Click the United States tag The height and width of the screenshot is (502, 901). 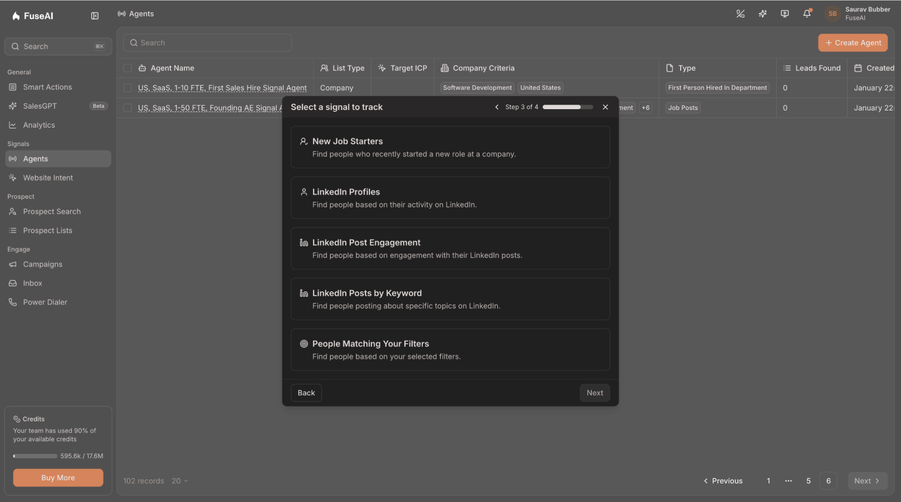pyautogui.click(x=540, y=88)
